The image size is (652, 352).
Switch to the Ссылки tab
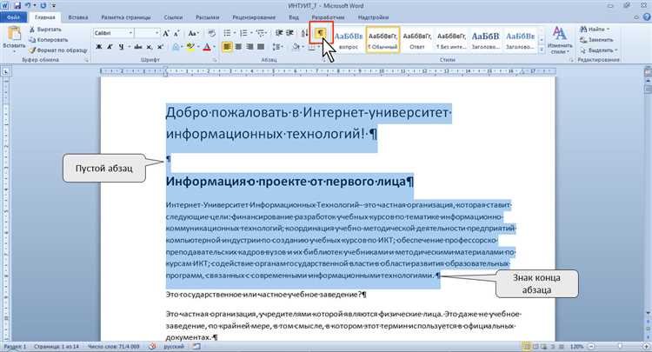173,17
